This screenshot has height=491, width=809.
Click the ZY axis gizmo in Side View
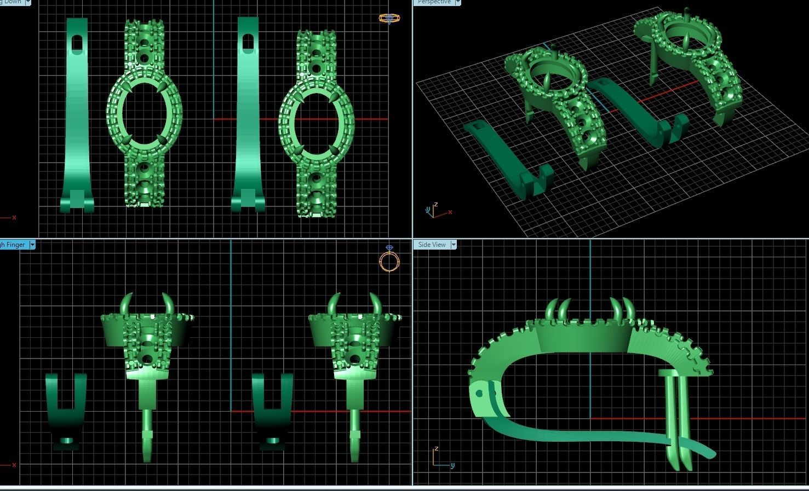coord(441,458)
